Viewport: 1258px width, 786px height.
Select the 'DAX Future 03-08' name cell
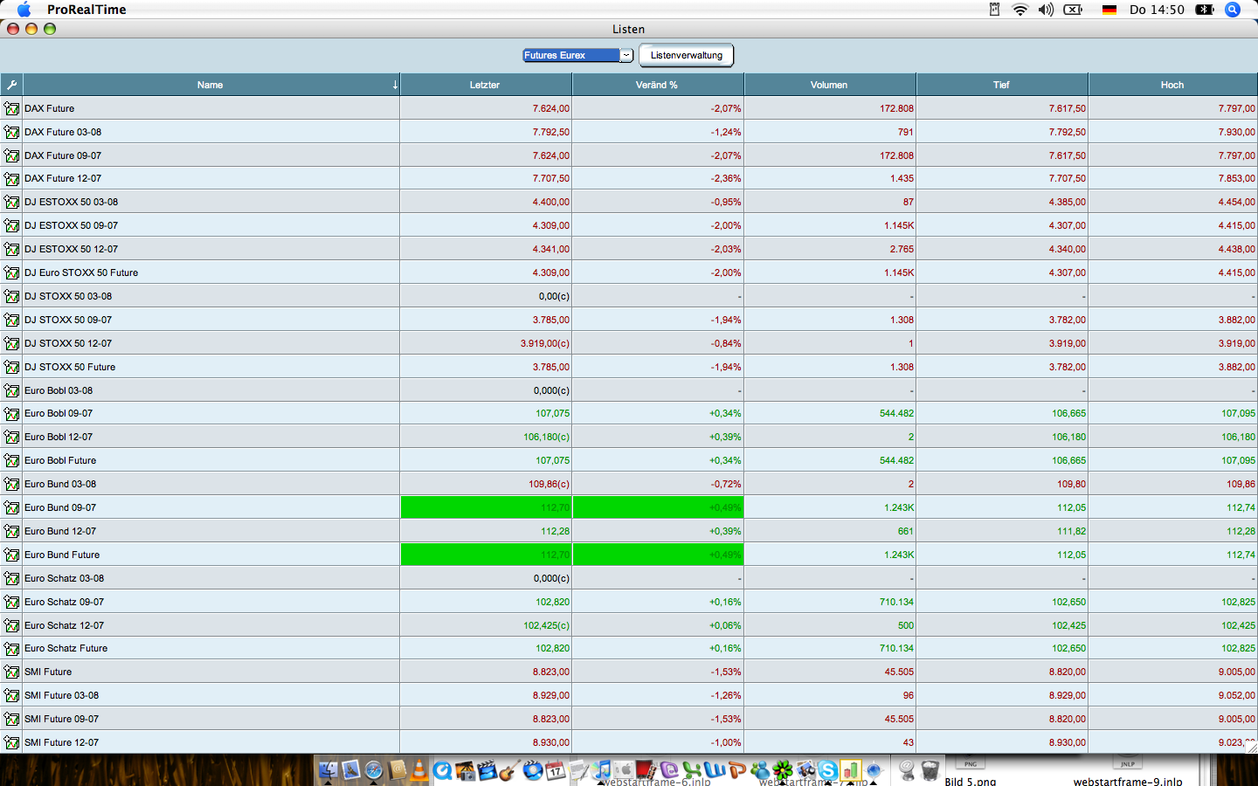[x=211, y=132]
